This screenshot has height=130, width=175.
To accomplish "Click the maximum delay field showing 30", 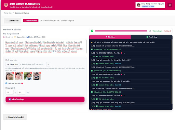I will click(x=21, y=92).
